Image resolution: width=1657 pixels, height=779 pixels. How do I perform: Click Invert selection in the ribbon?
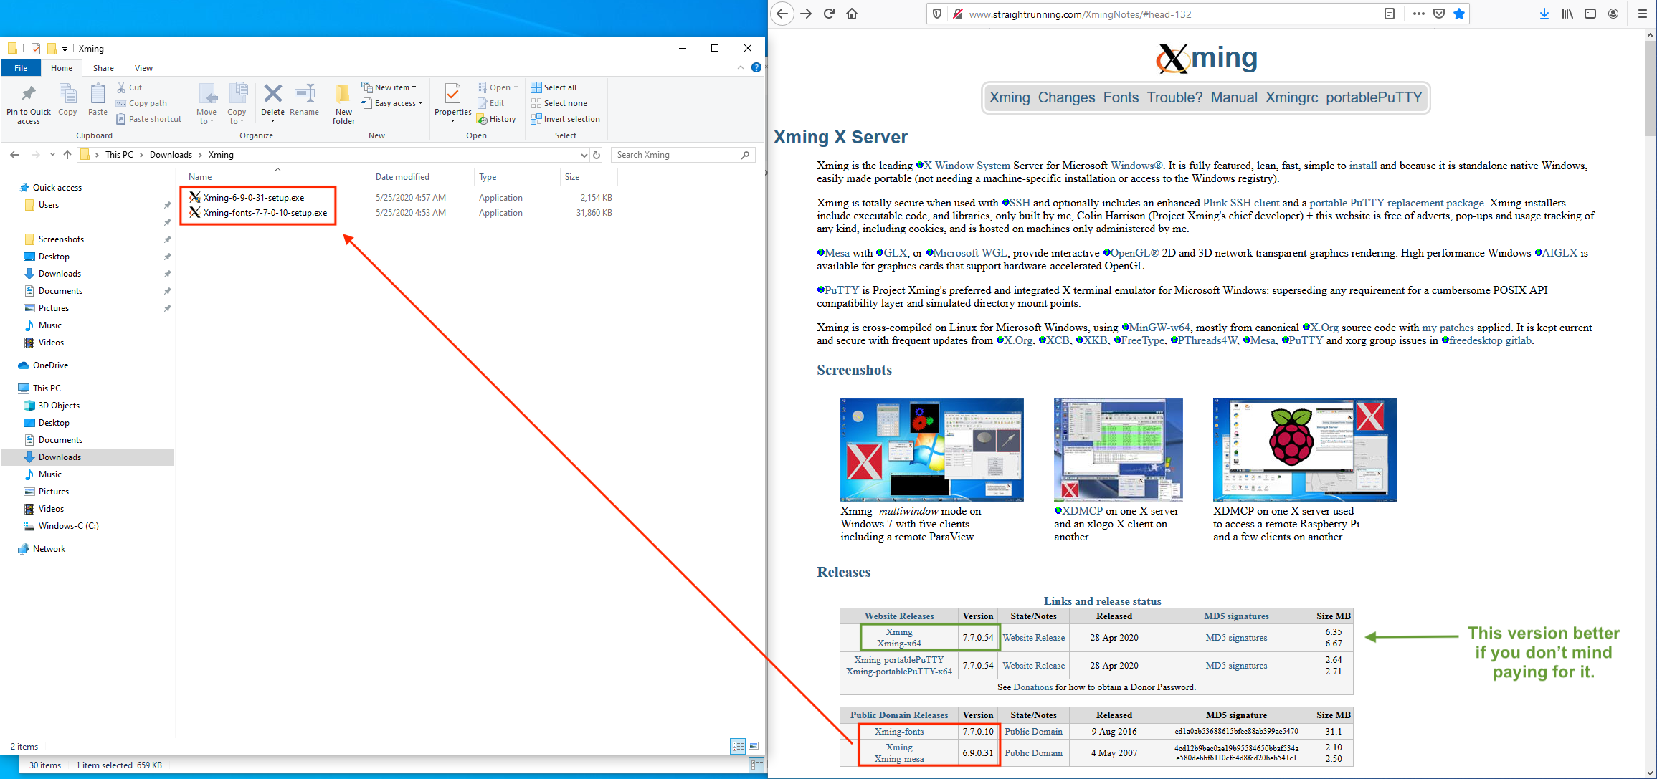(x=565, y=119)
